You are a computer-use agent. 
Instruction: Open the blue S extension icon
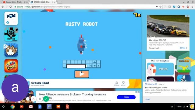[x=174, y=7]
